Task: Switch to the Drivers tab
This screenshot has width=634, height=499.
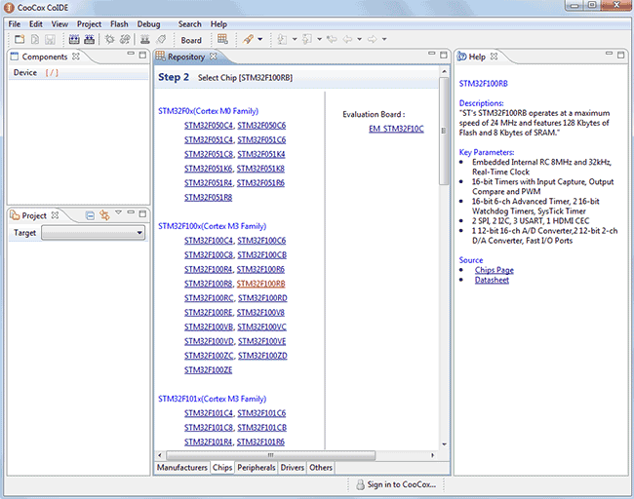Action: tap(293, 468)
